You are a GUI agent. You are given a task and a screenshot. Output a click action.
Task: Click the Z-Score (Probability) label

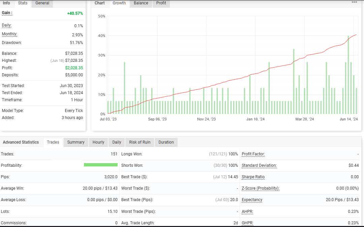pyautogui.click(x=261, y=188)
